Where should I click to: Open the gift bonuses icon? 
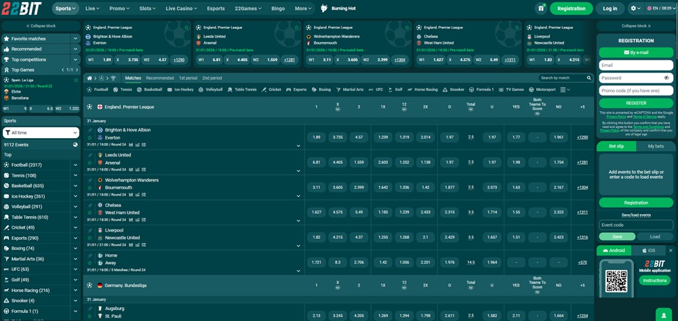coord(540,8)
